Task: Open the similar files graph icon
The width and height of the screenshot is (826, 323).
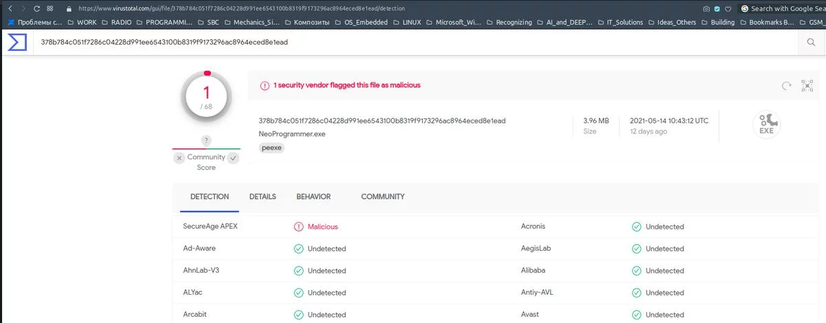Action: point(807,86)
